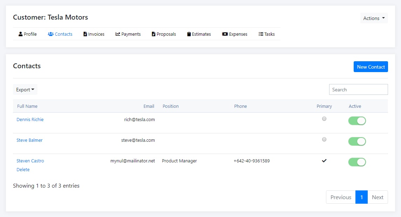Go to the Tasks tab
401x217 pixels.
(267, 34)
